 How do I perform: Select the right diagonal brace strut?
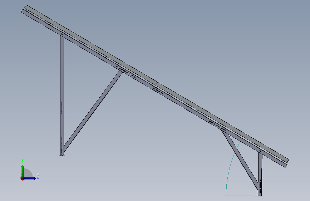click(x=240, y=160)
